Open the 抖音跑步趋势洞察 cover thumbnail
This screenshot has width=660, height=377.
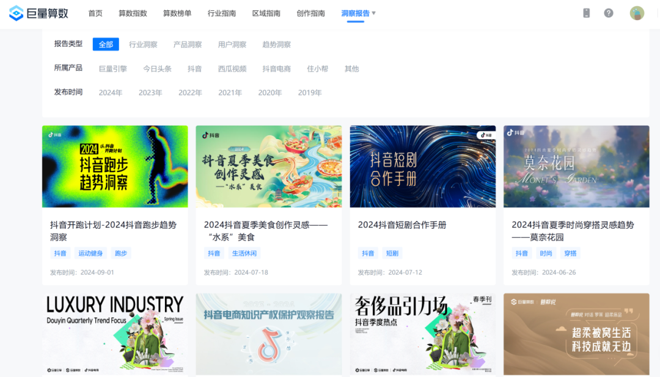[115, 167]
